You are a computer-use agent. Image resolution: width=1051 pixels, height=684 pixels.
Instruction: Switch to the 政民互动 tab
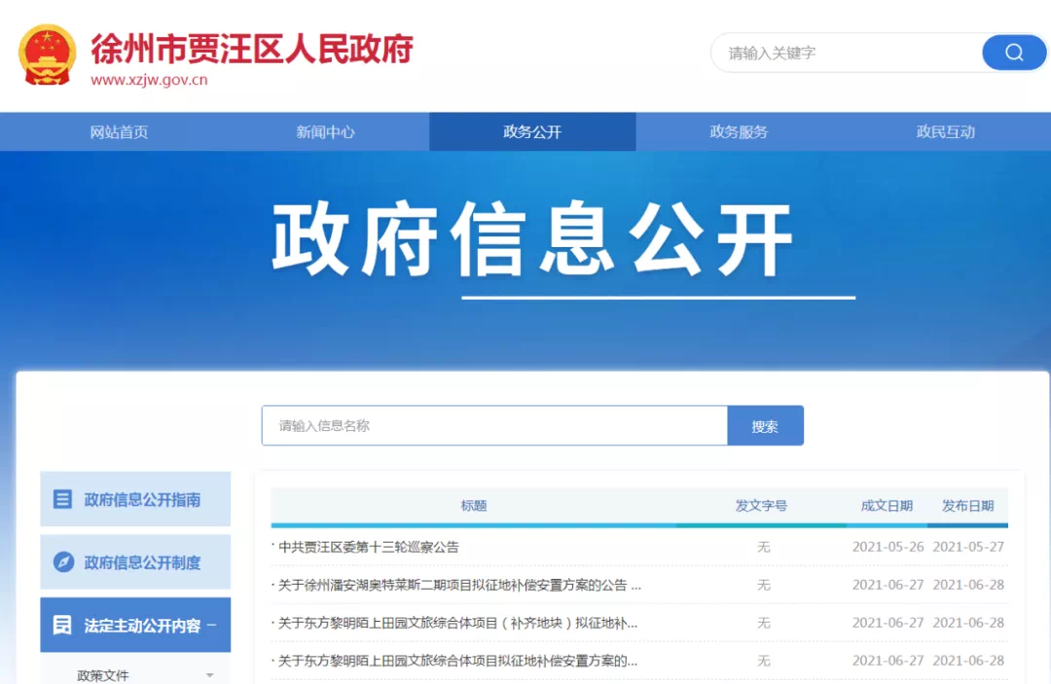click(x=945, y=132)
